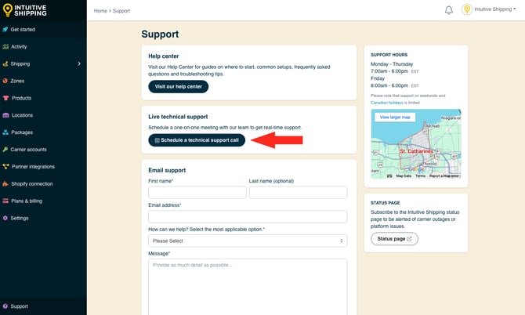This screenshot has width=525, height=315.
Task: Expand the Shipping submenu chevron
Action: [79, 63]
